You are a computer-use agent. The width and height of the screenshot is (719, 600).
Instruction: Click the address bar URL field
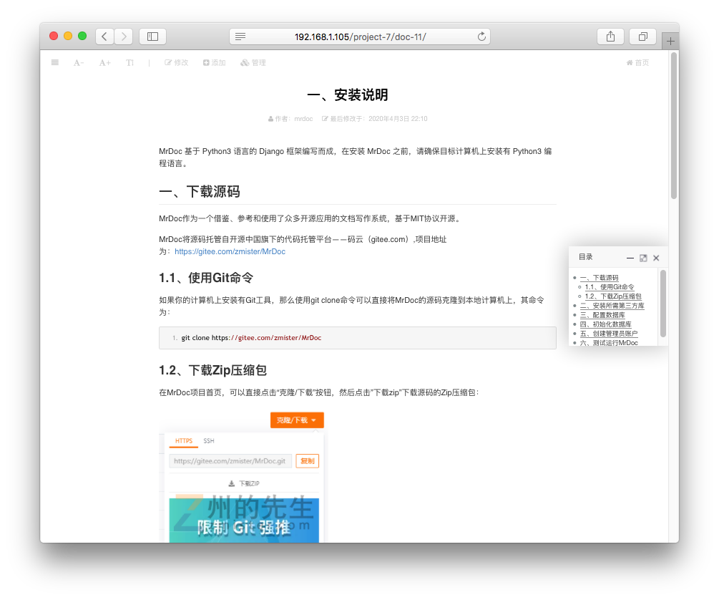point(360,37)
